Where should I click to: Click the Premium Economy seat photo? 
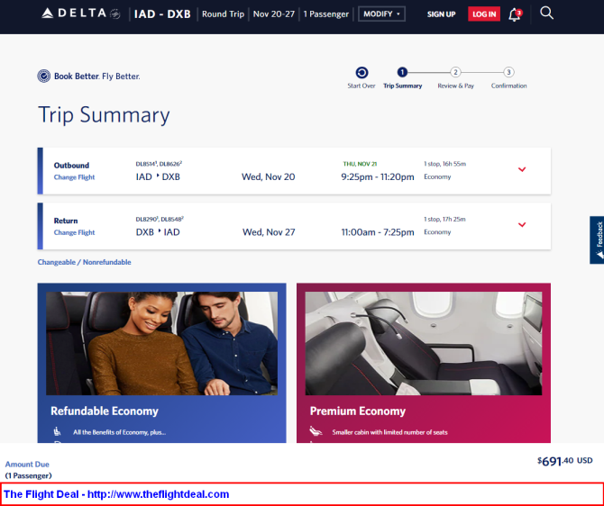pyautogui.click(x=424, y=343)
